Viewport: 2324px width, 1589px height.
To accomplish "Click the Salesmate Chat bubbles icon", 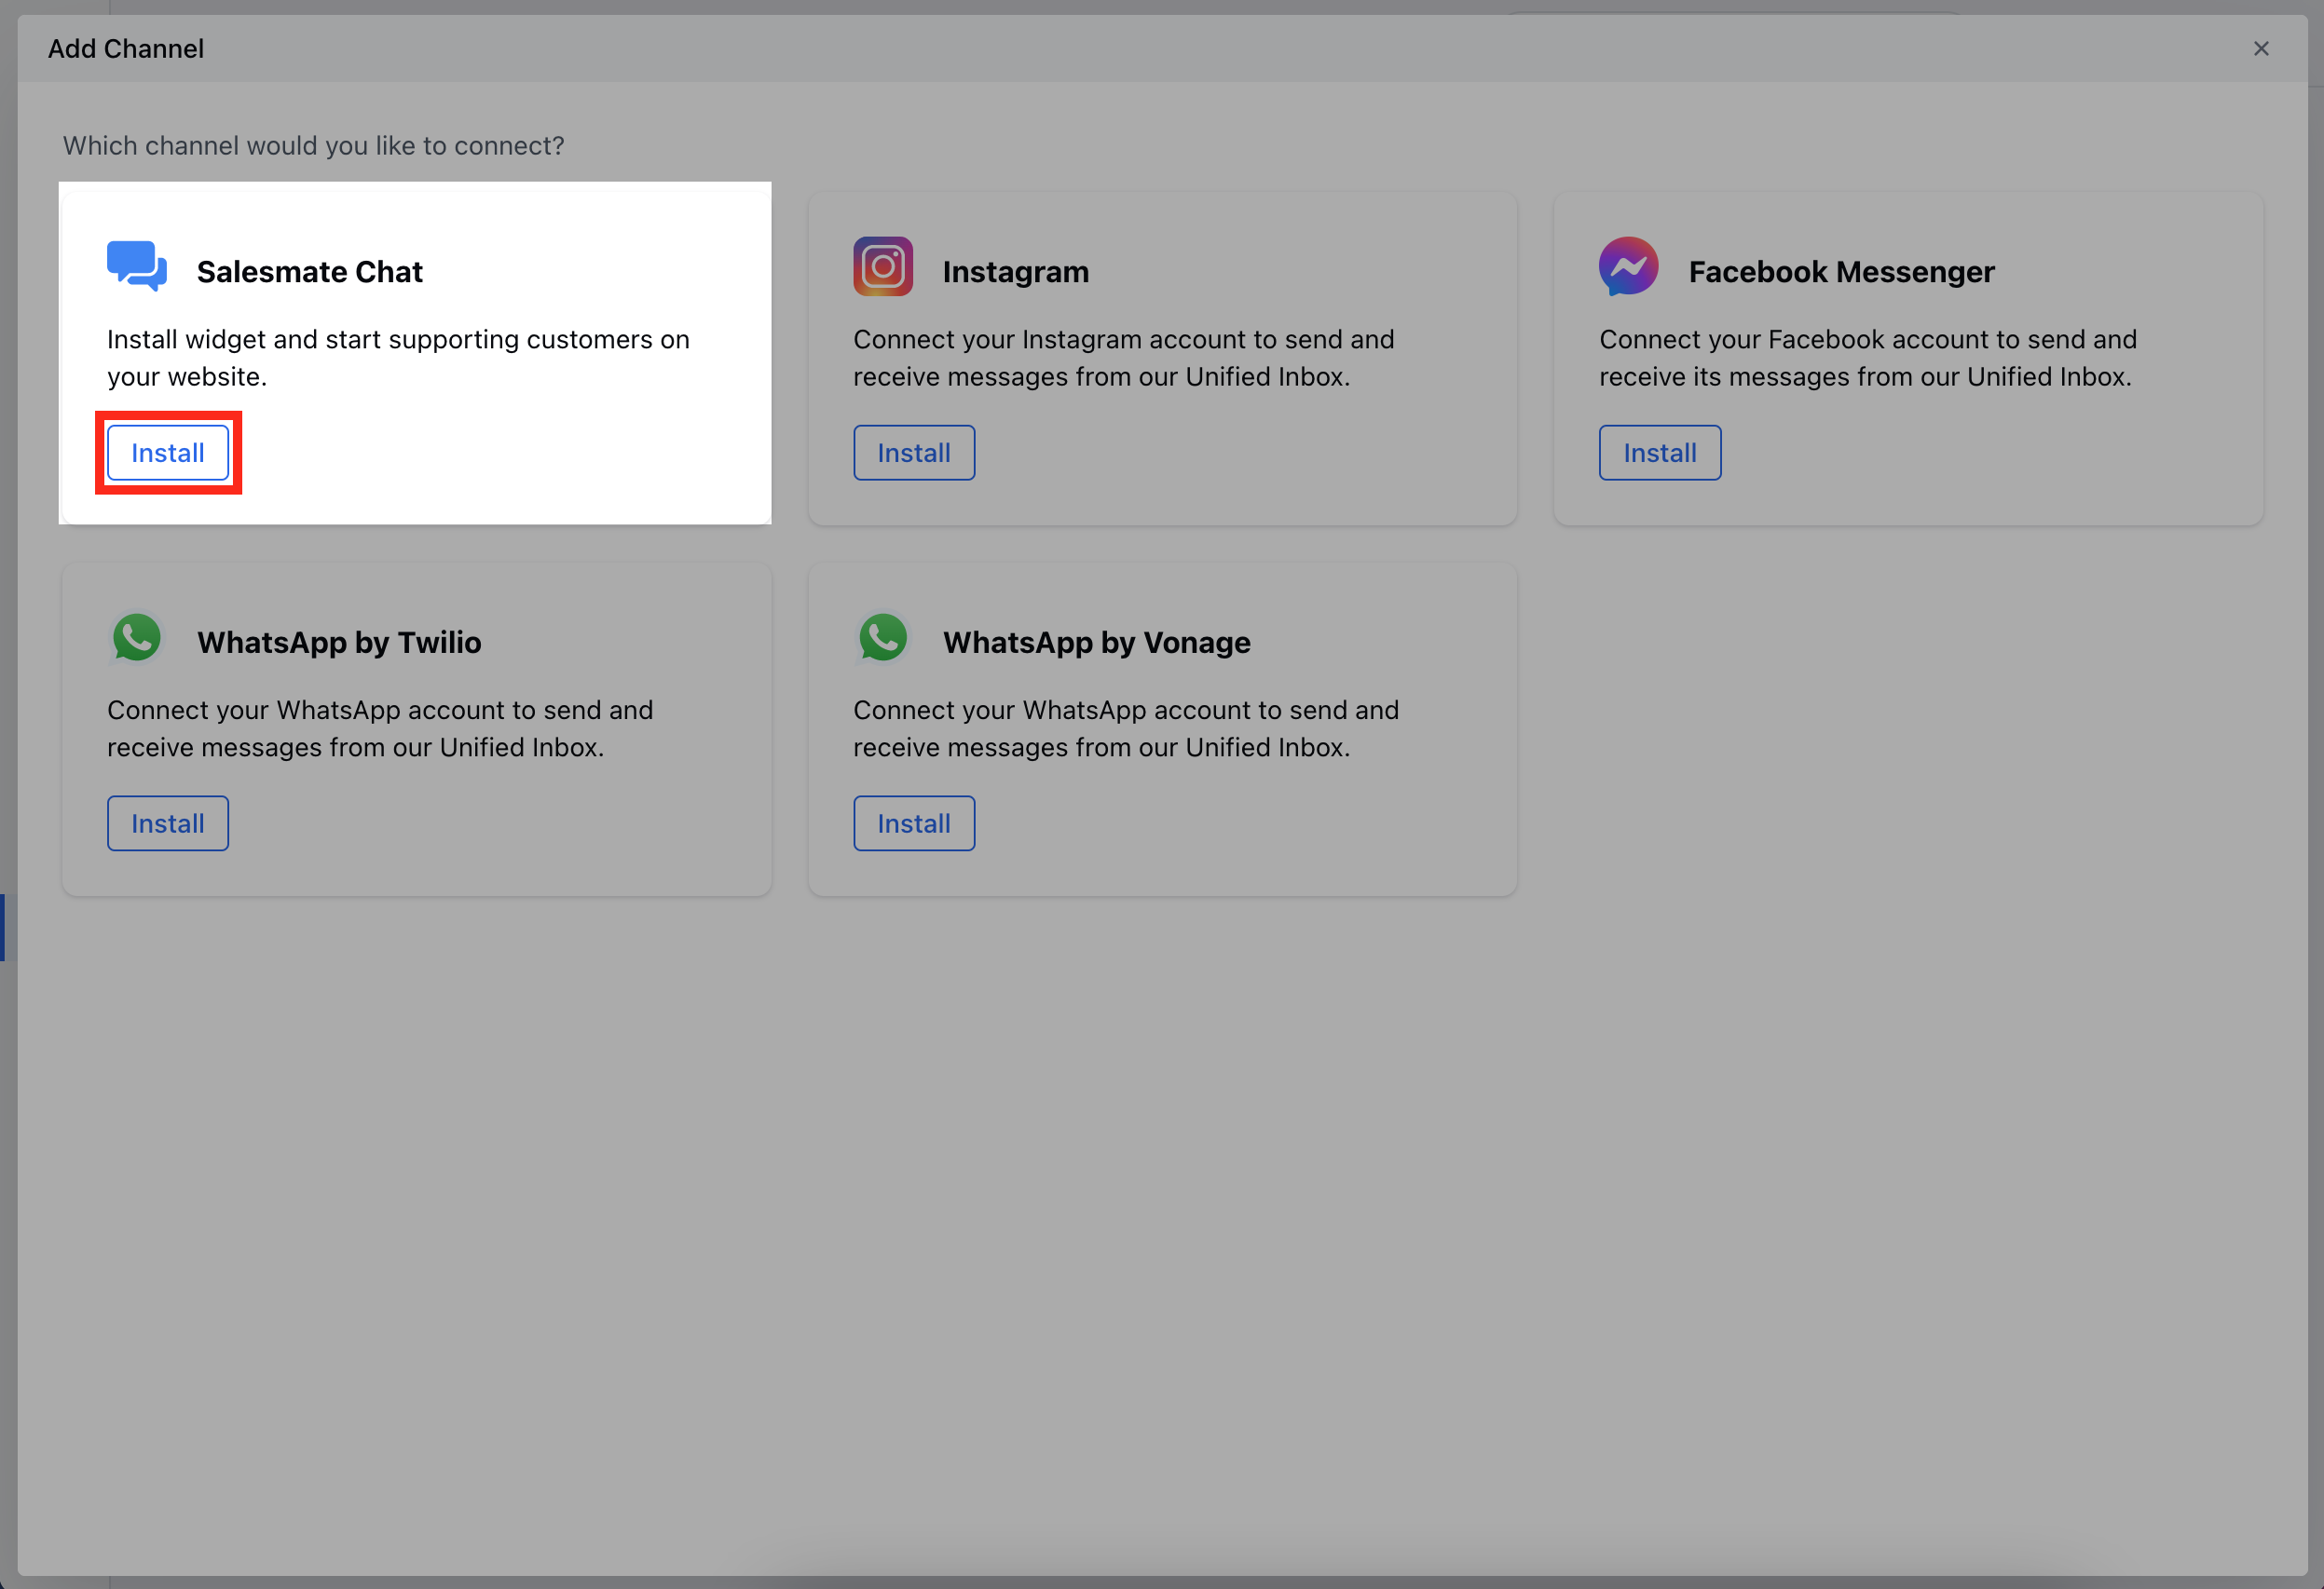I will click(137, 265).
